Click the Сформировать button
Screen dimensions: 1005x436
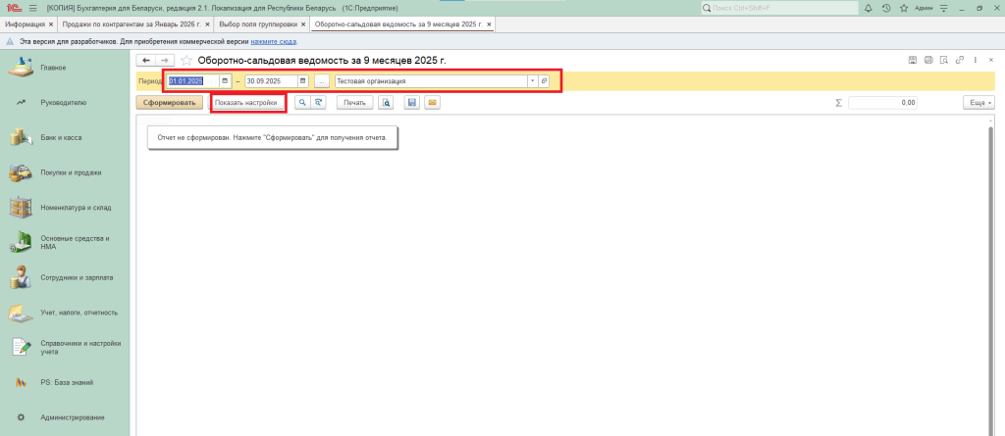(171, 102)
